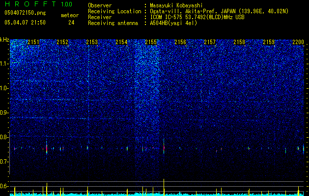Click the 'Observer' field label
This screenshot has width=309, height=196.
[x=100, y=5]
